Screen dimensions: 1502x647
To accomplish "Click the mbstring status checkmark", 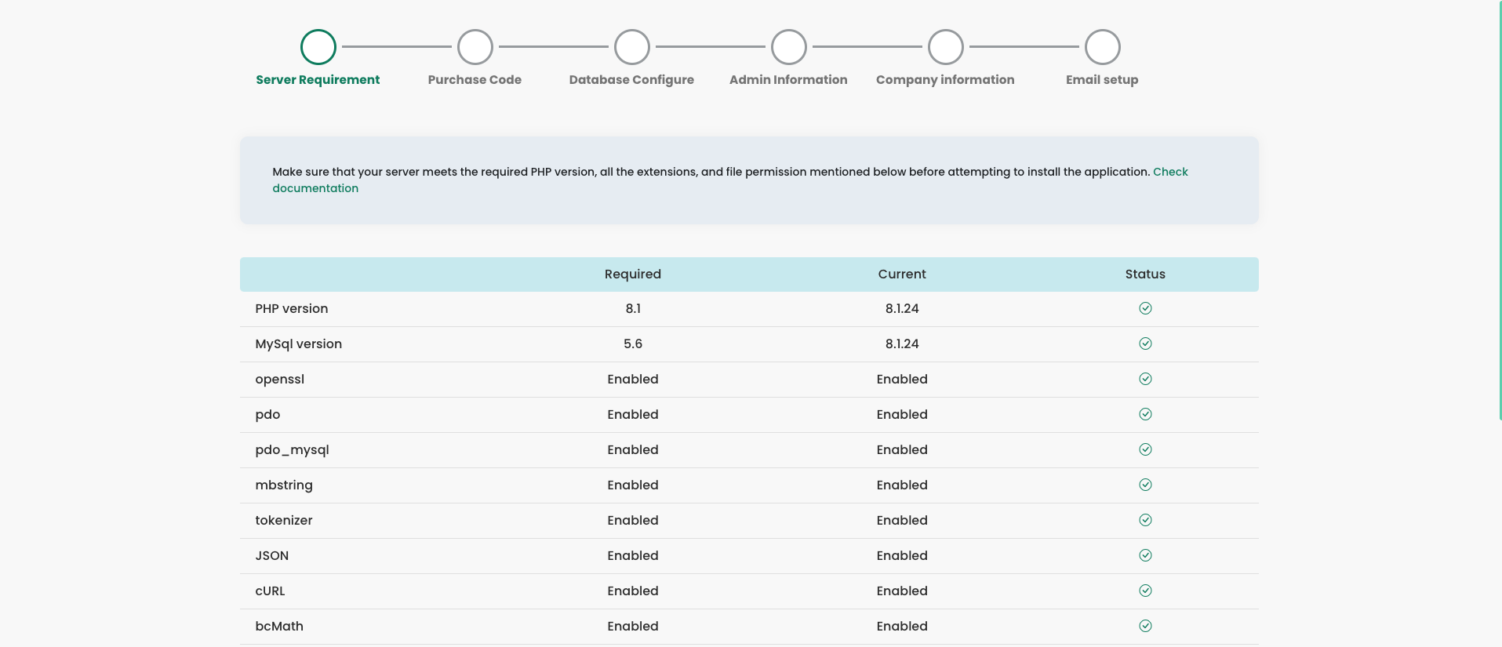I will point(1145,485).
